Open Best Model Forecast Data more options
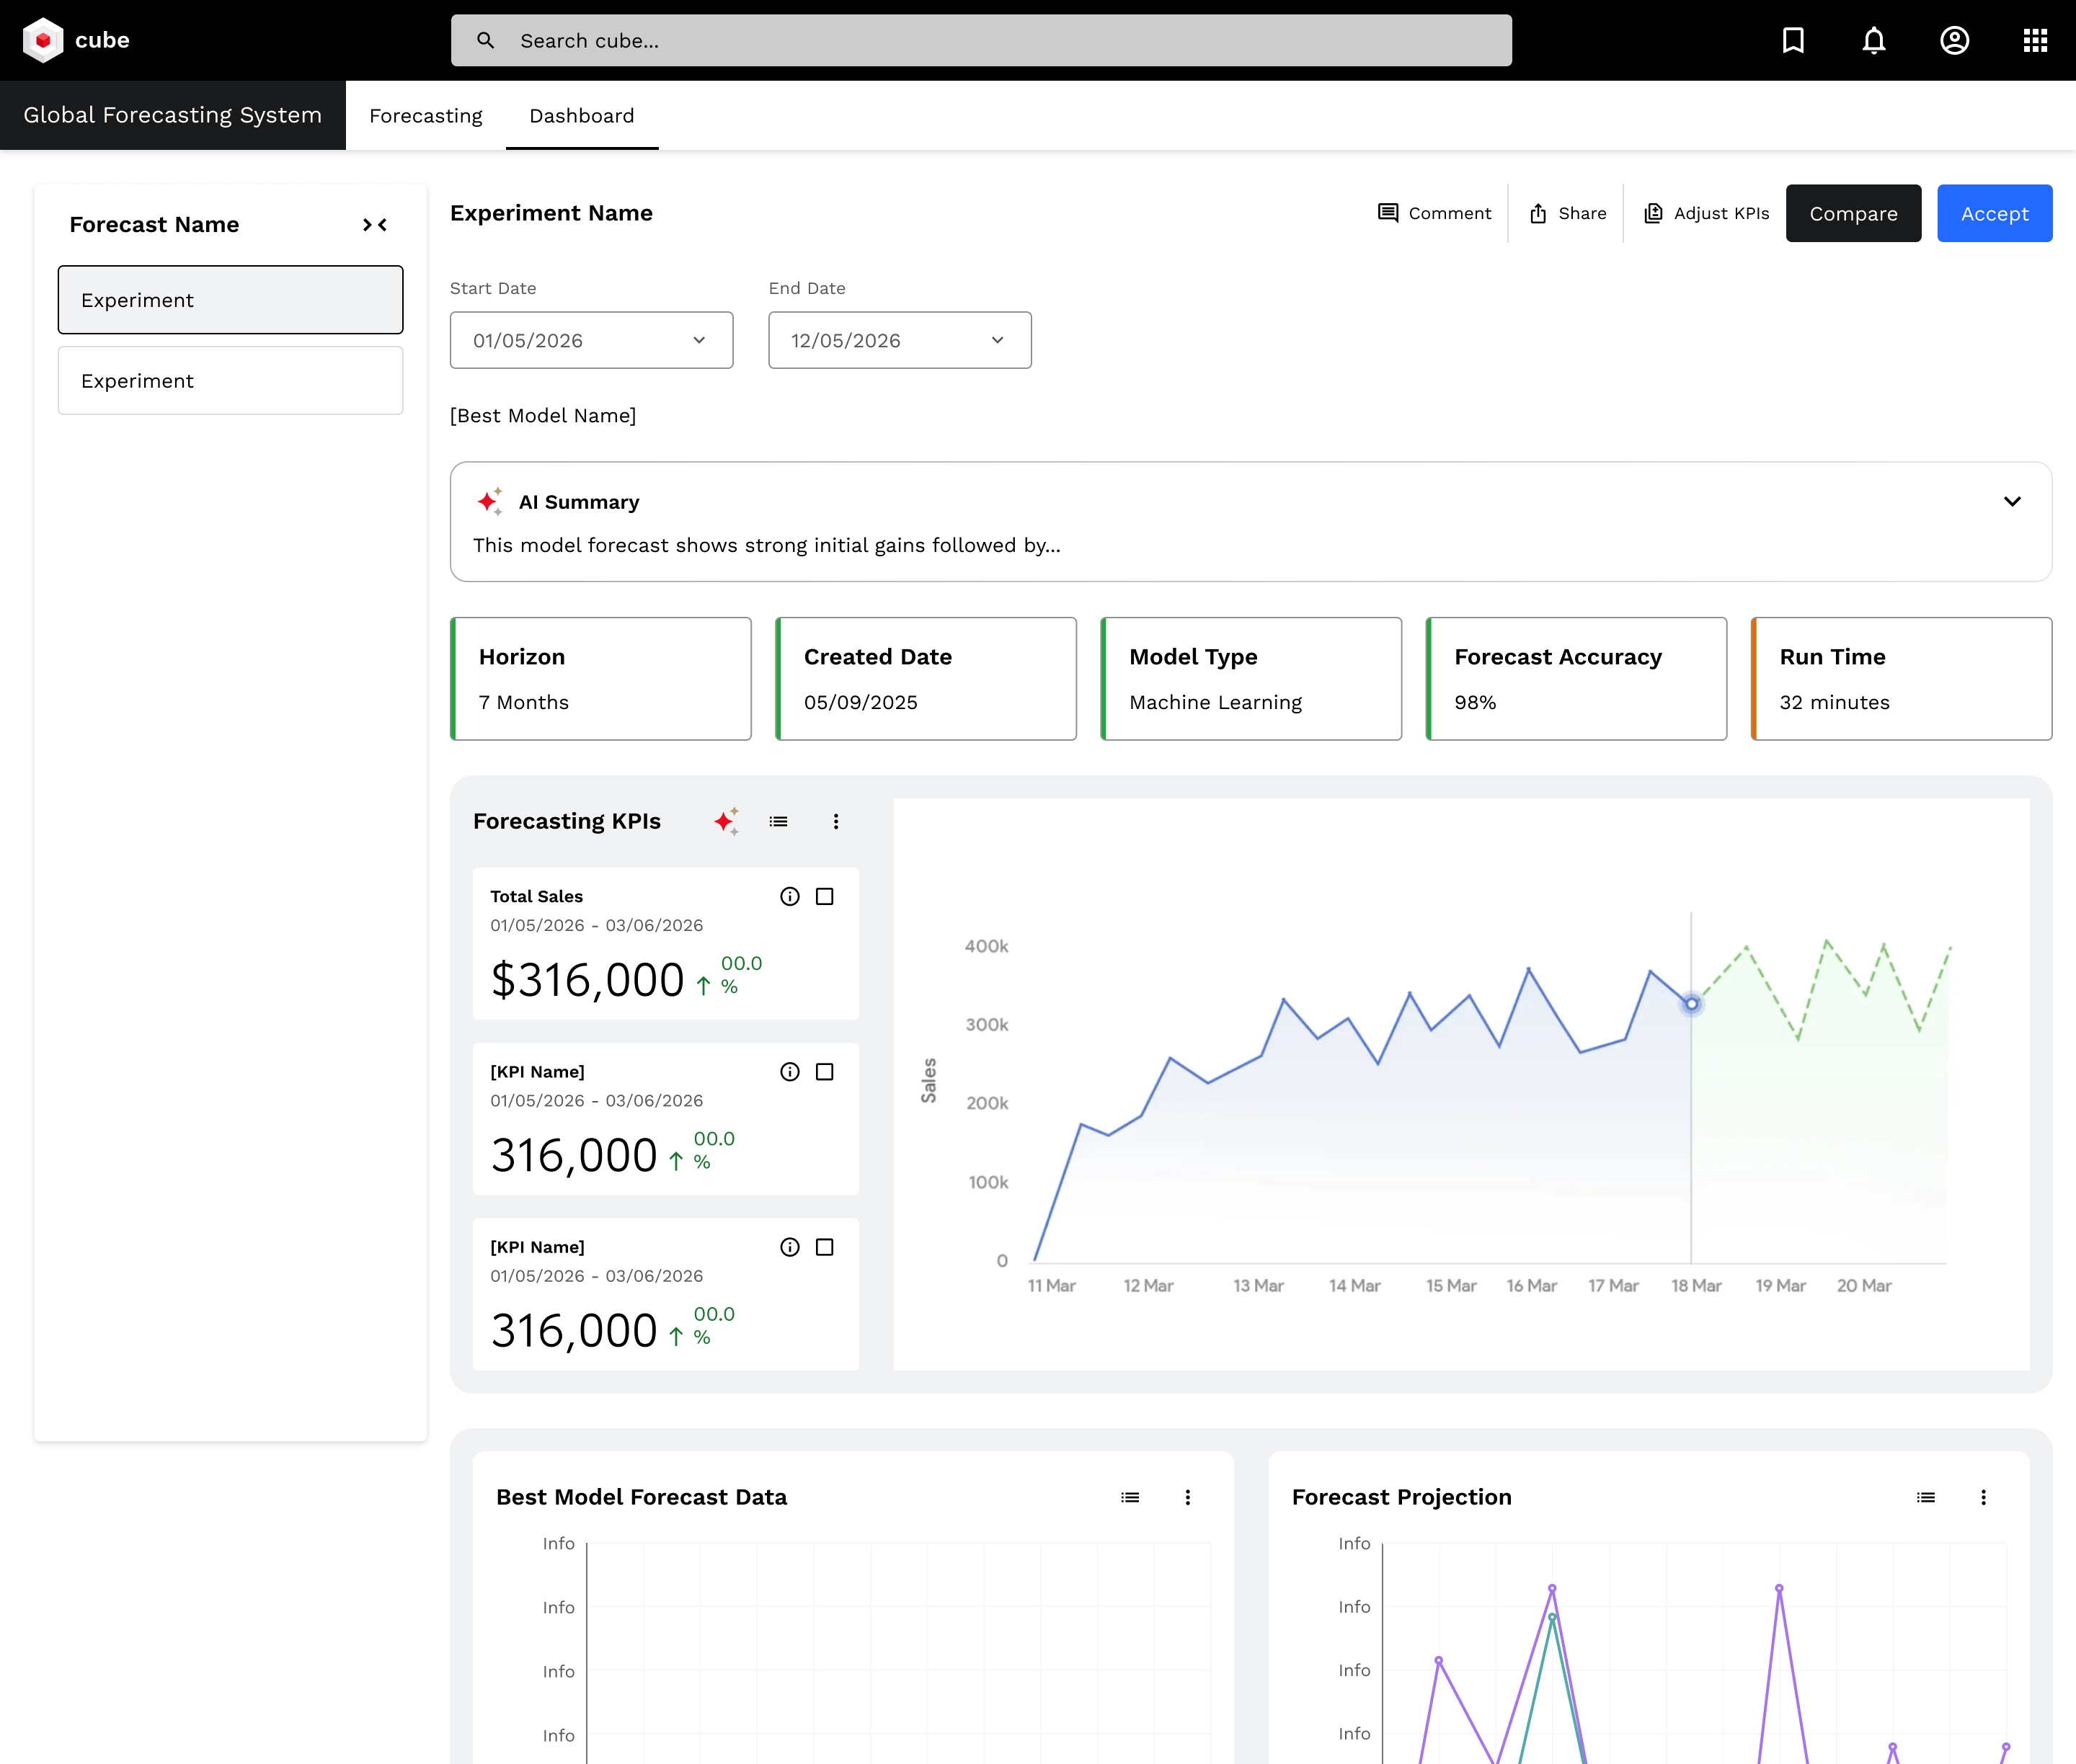Image resolution: width=2076 pixels, height=1764 pixels. coord(1187,1497)
